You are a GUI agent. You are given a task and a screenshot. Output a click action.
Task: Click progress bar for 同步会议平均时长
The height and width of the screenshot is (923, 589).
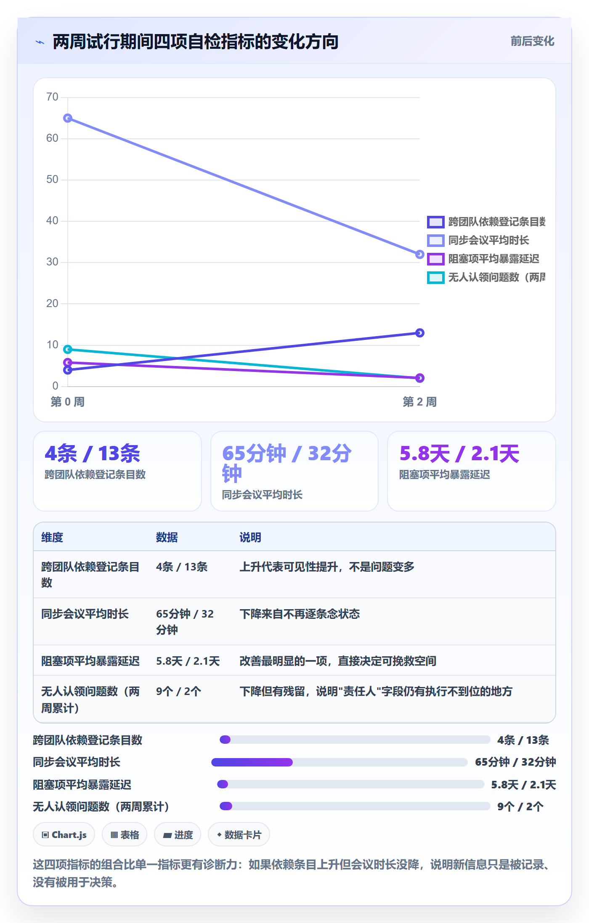coord(340,762)
